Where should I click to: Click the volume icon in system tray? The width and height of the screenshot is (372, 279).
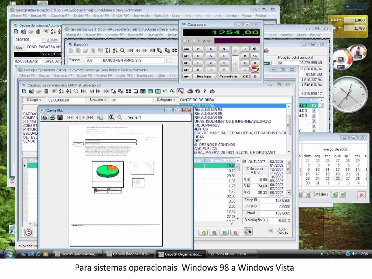point(354,254)
